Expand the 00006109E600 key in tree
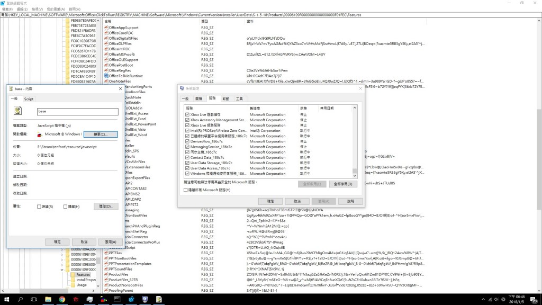 click(x=62, y=265)
